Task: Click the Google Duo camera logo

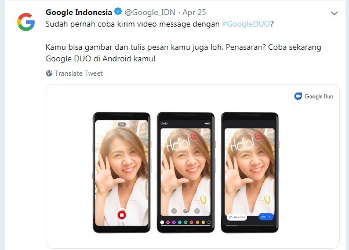Action: [x=298, y=96]
